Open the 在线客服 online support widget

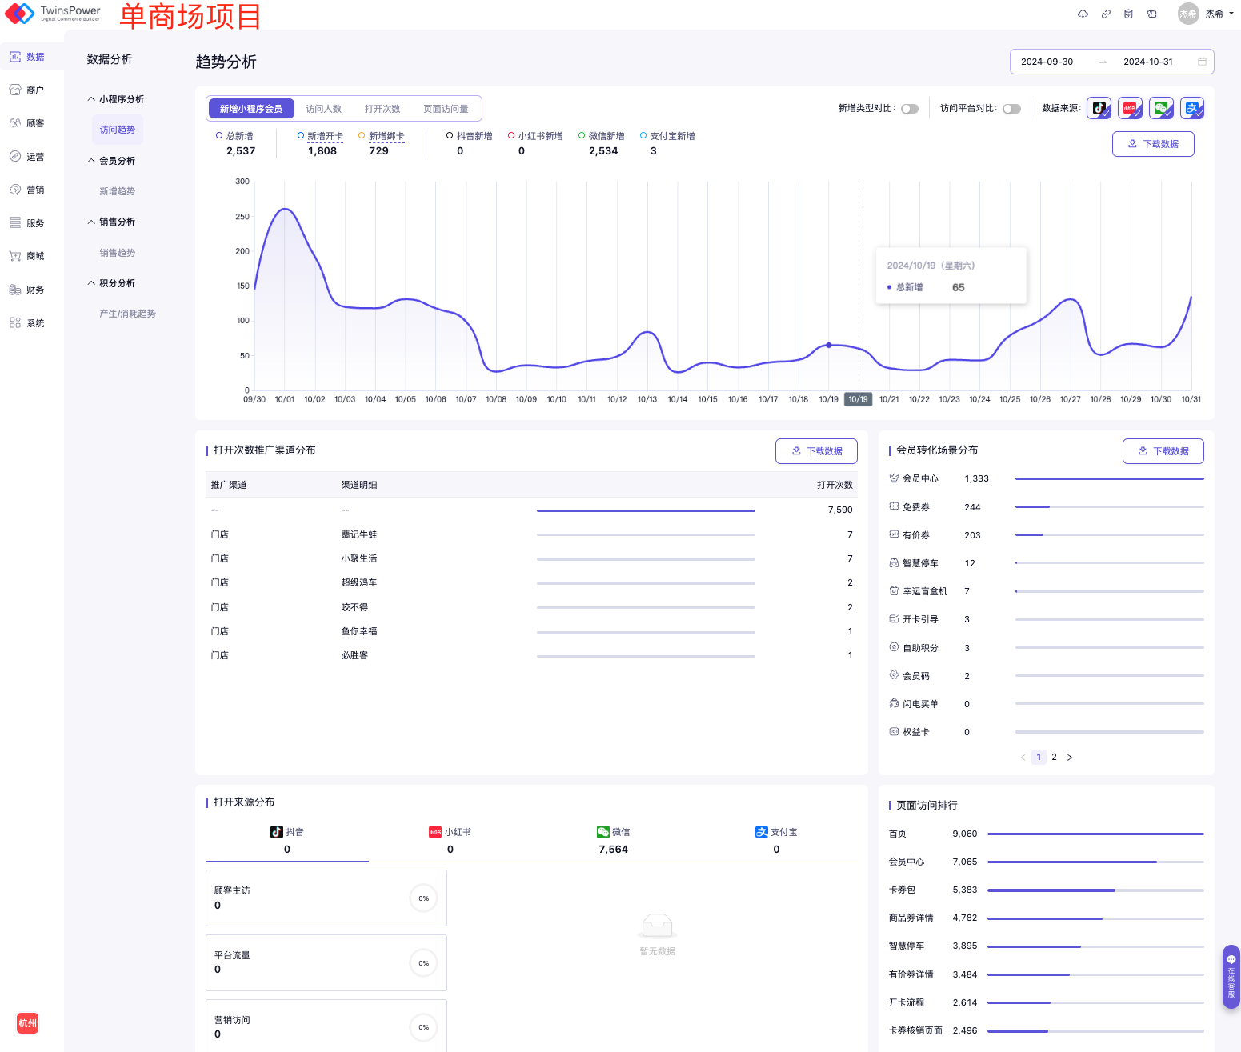pos(1231,976)
